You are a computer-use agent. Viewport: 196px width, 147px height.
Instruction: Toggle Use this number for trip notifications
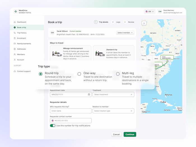(x=53, y=126)
